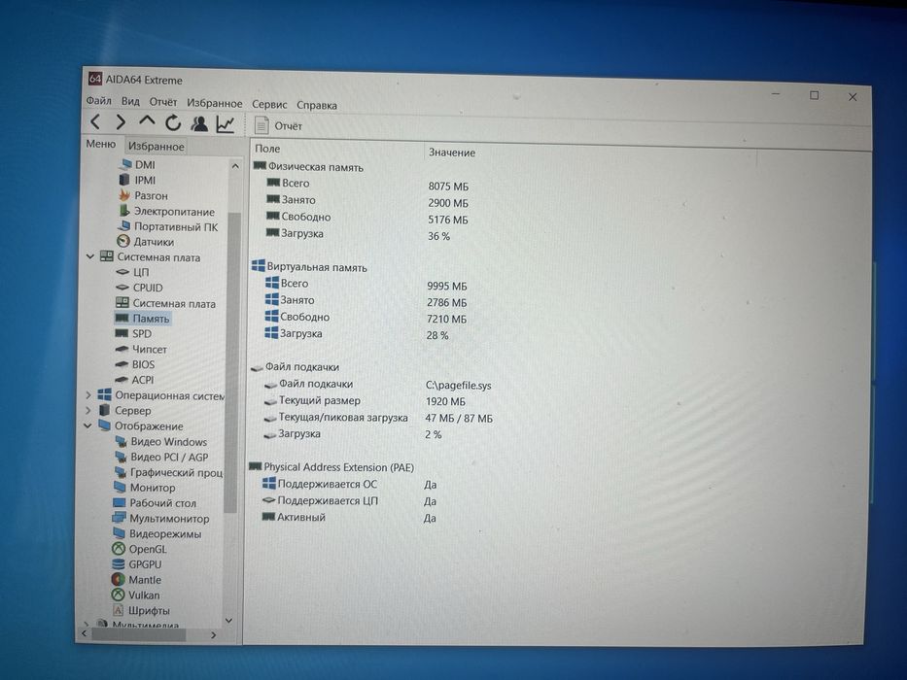Expand the Операционная система node
Viewport: 907px width, 680px height.
[x=87, y=395]
